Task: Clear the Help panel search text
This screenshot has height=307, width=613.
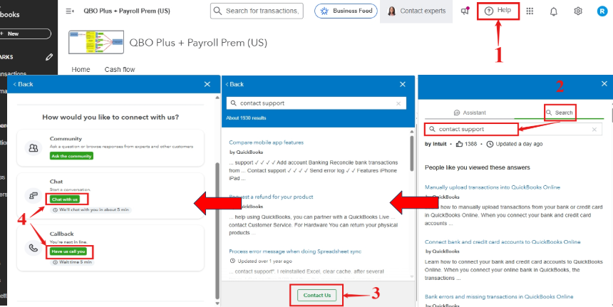Action: (x=594, y=130)
